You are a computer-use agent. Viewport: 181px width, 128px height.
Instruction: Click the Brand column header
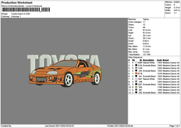point(166,60)
